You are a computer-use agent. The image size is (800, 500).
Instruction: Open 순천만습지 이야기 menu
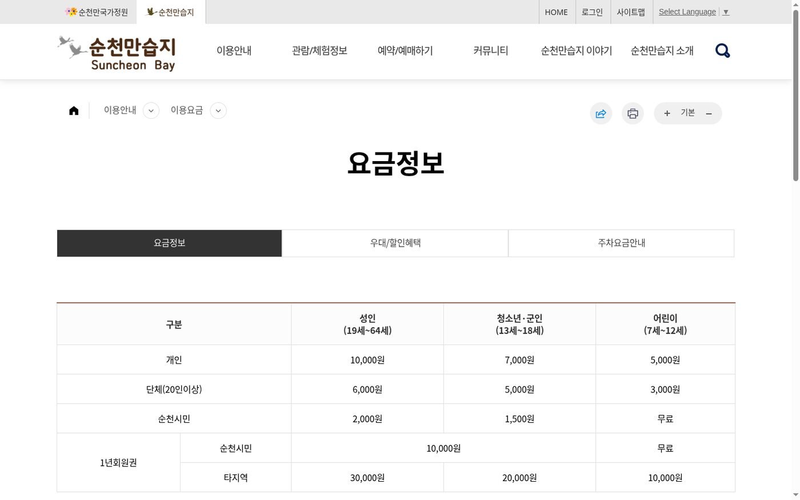(x=577, y=51)
